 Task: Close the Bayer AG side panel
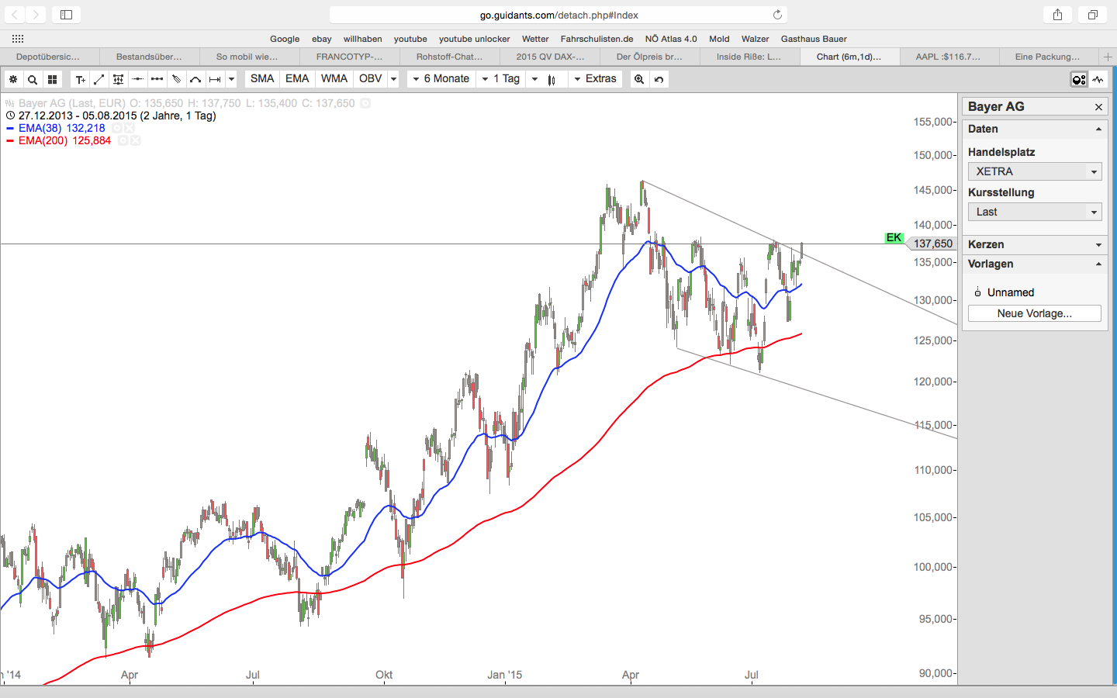pos(1098,107)
